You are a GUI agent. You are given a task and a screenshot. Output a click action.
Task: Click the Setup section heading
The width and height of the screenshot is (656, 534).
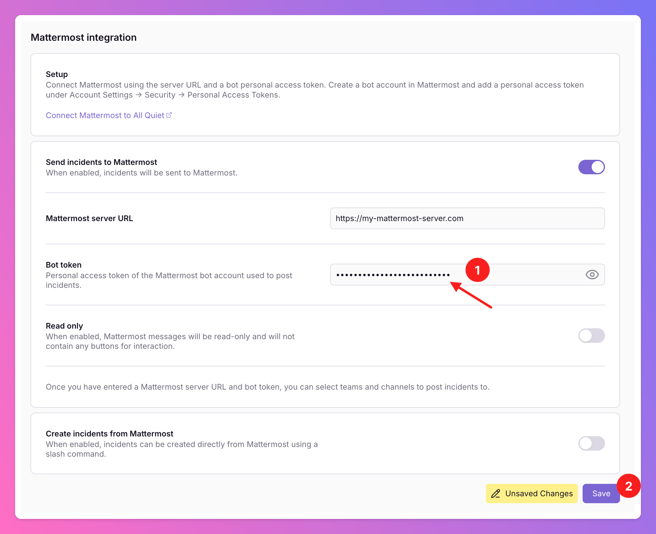click(56, 74)
